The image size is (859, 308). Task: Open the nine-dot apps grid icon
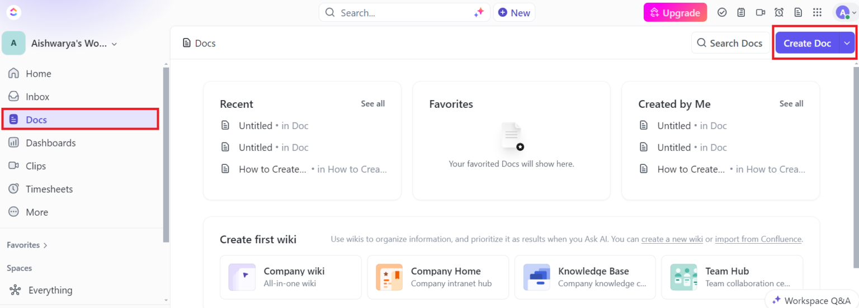click(817, 12)
